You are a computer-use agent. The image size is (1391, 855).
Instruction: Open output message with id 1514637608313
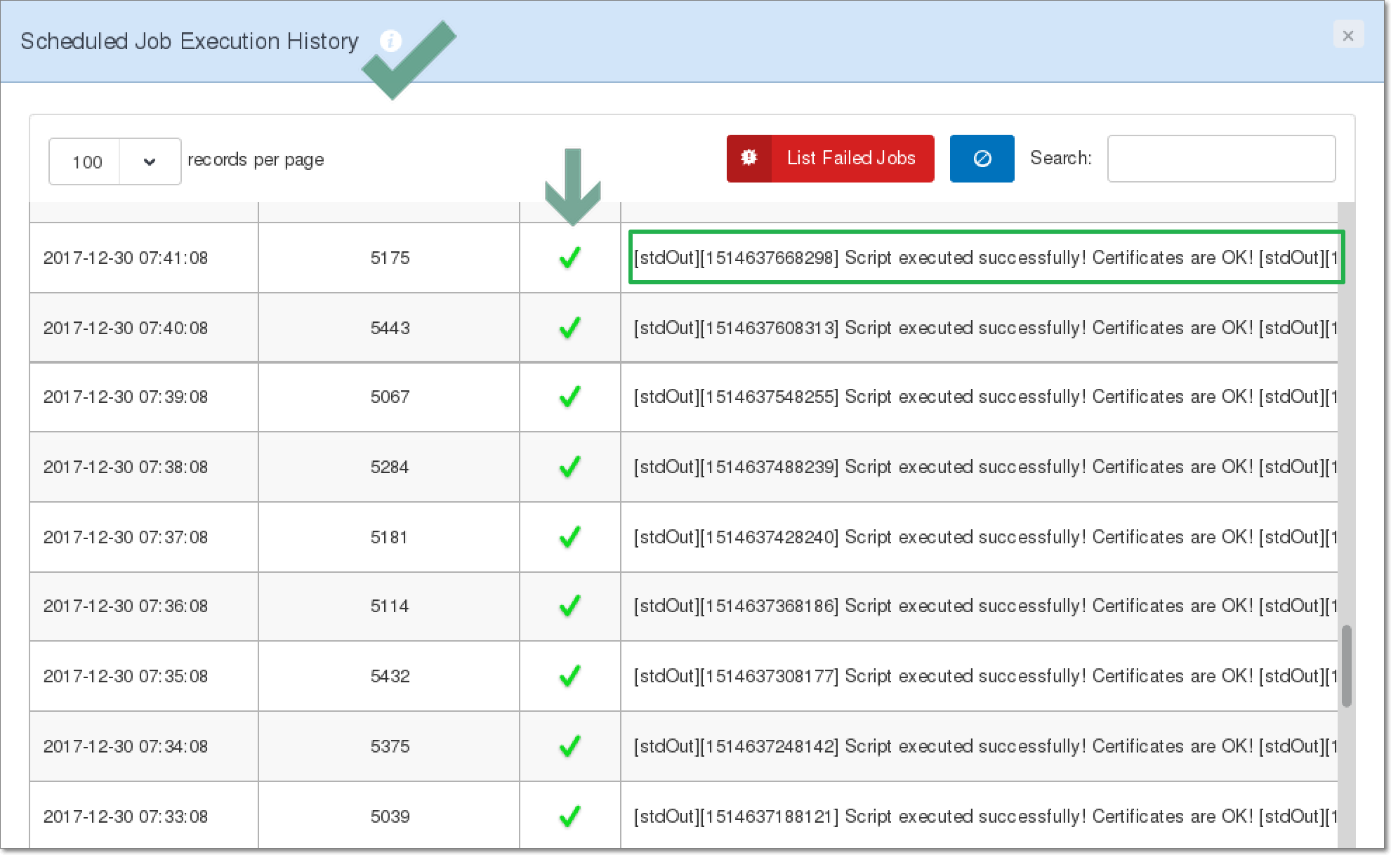pos(985,328)
